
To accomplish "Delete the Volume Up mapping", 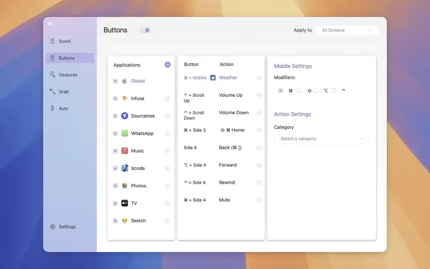I will pyautogui.click(x=259, y=95).
